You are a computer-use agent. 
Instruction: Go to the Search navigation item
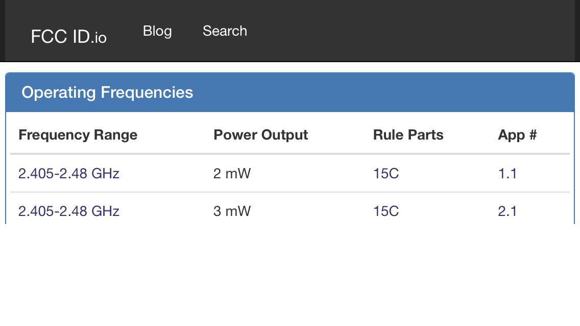click(x=225, y=31)
